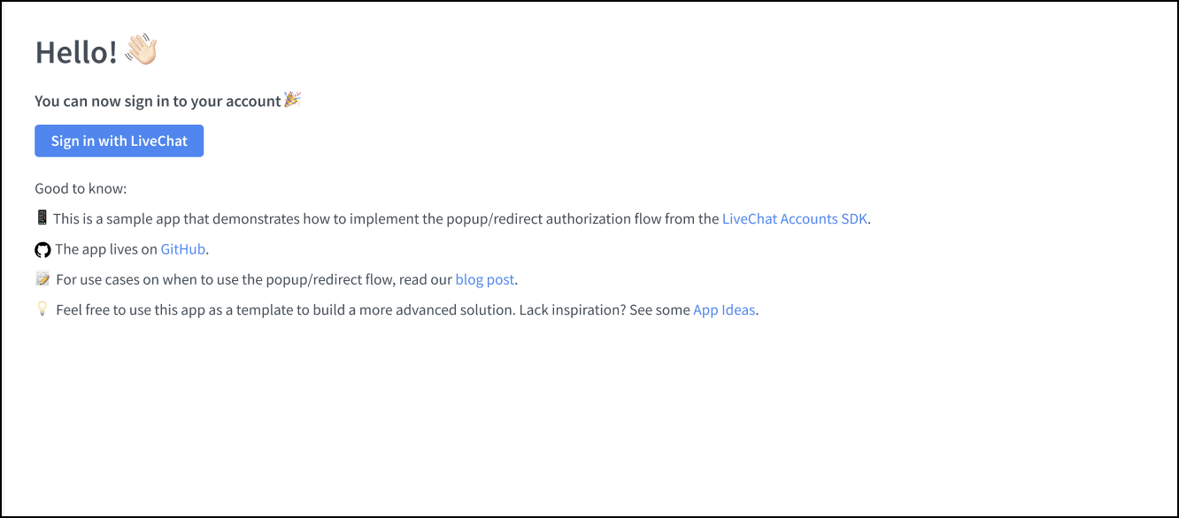
Task: Click the memo emoji before blog post line
Action: click(42, 278)
